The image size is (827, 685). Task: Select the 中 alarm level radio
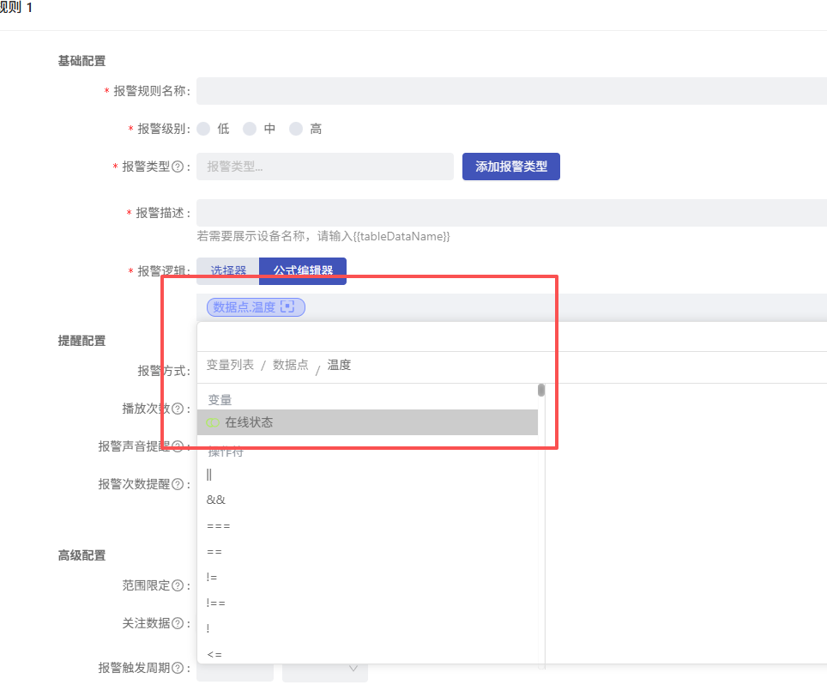tap(250, 129)
